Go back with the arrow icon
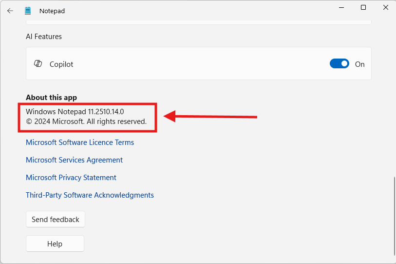Screen dimensions: 396x264 (10, 11)
